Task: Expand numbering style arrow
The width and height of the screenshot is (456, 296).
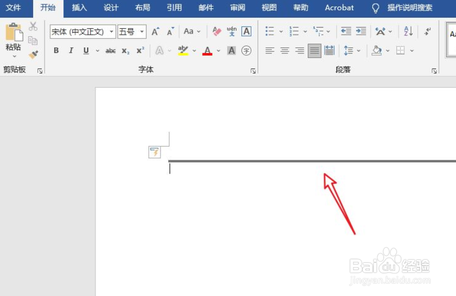Action: [305, 31]
